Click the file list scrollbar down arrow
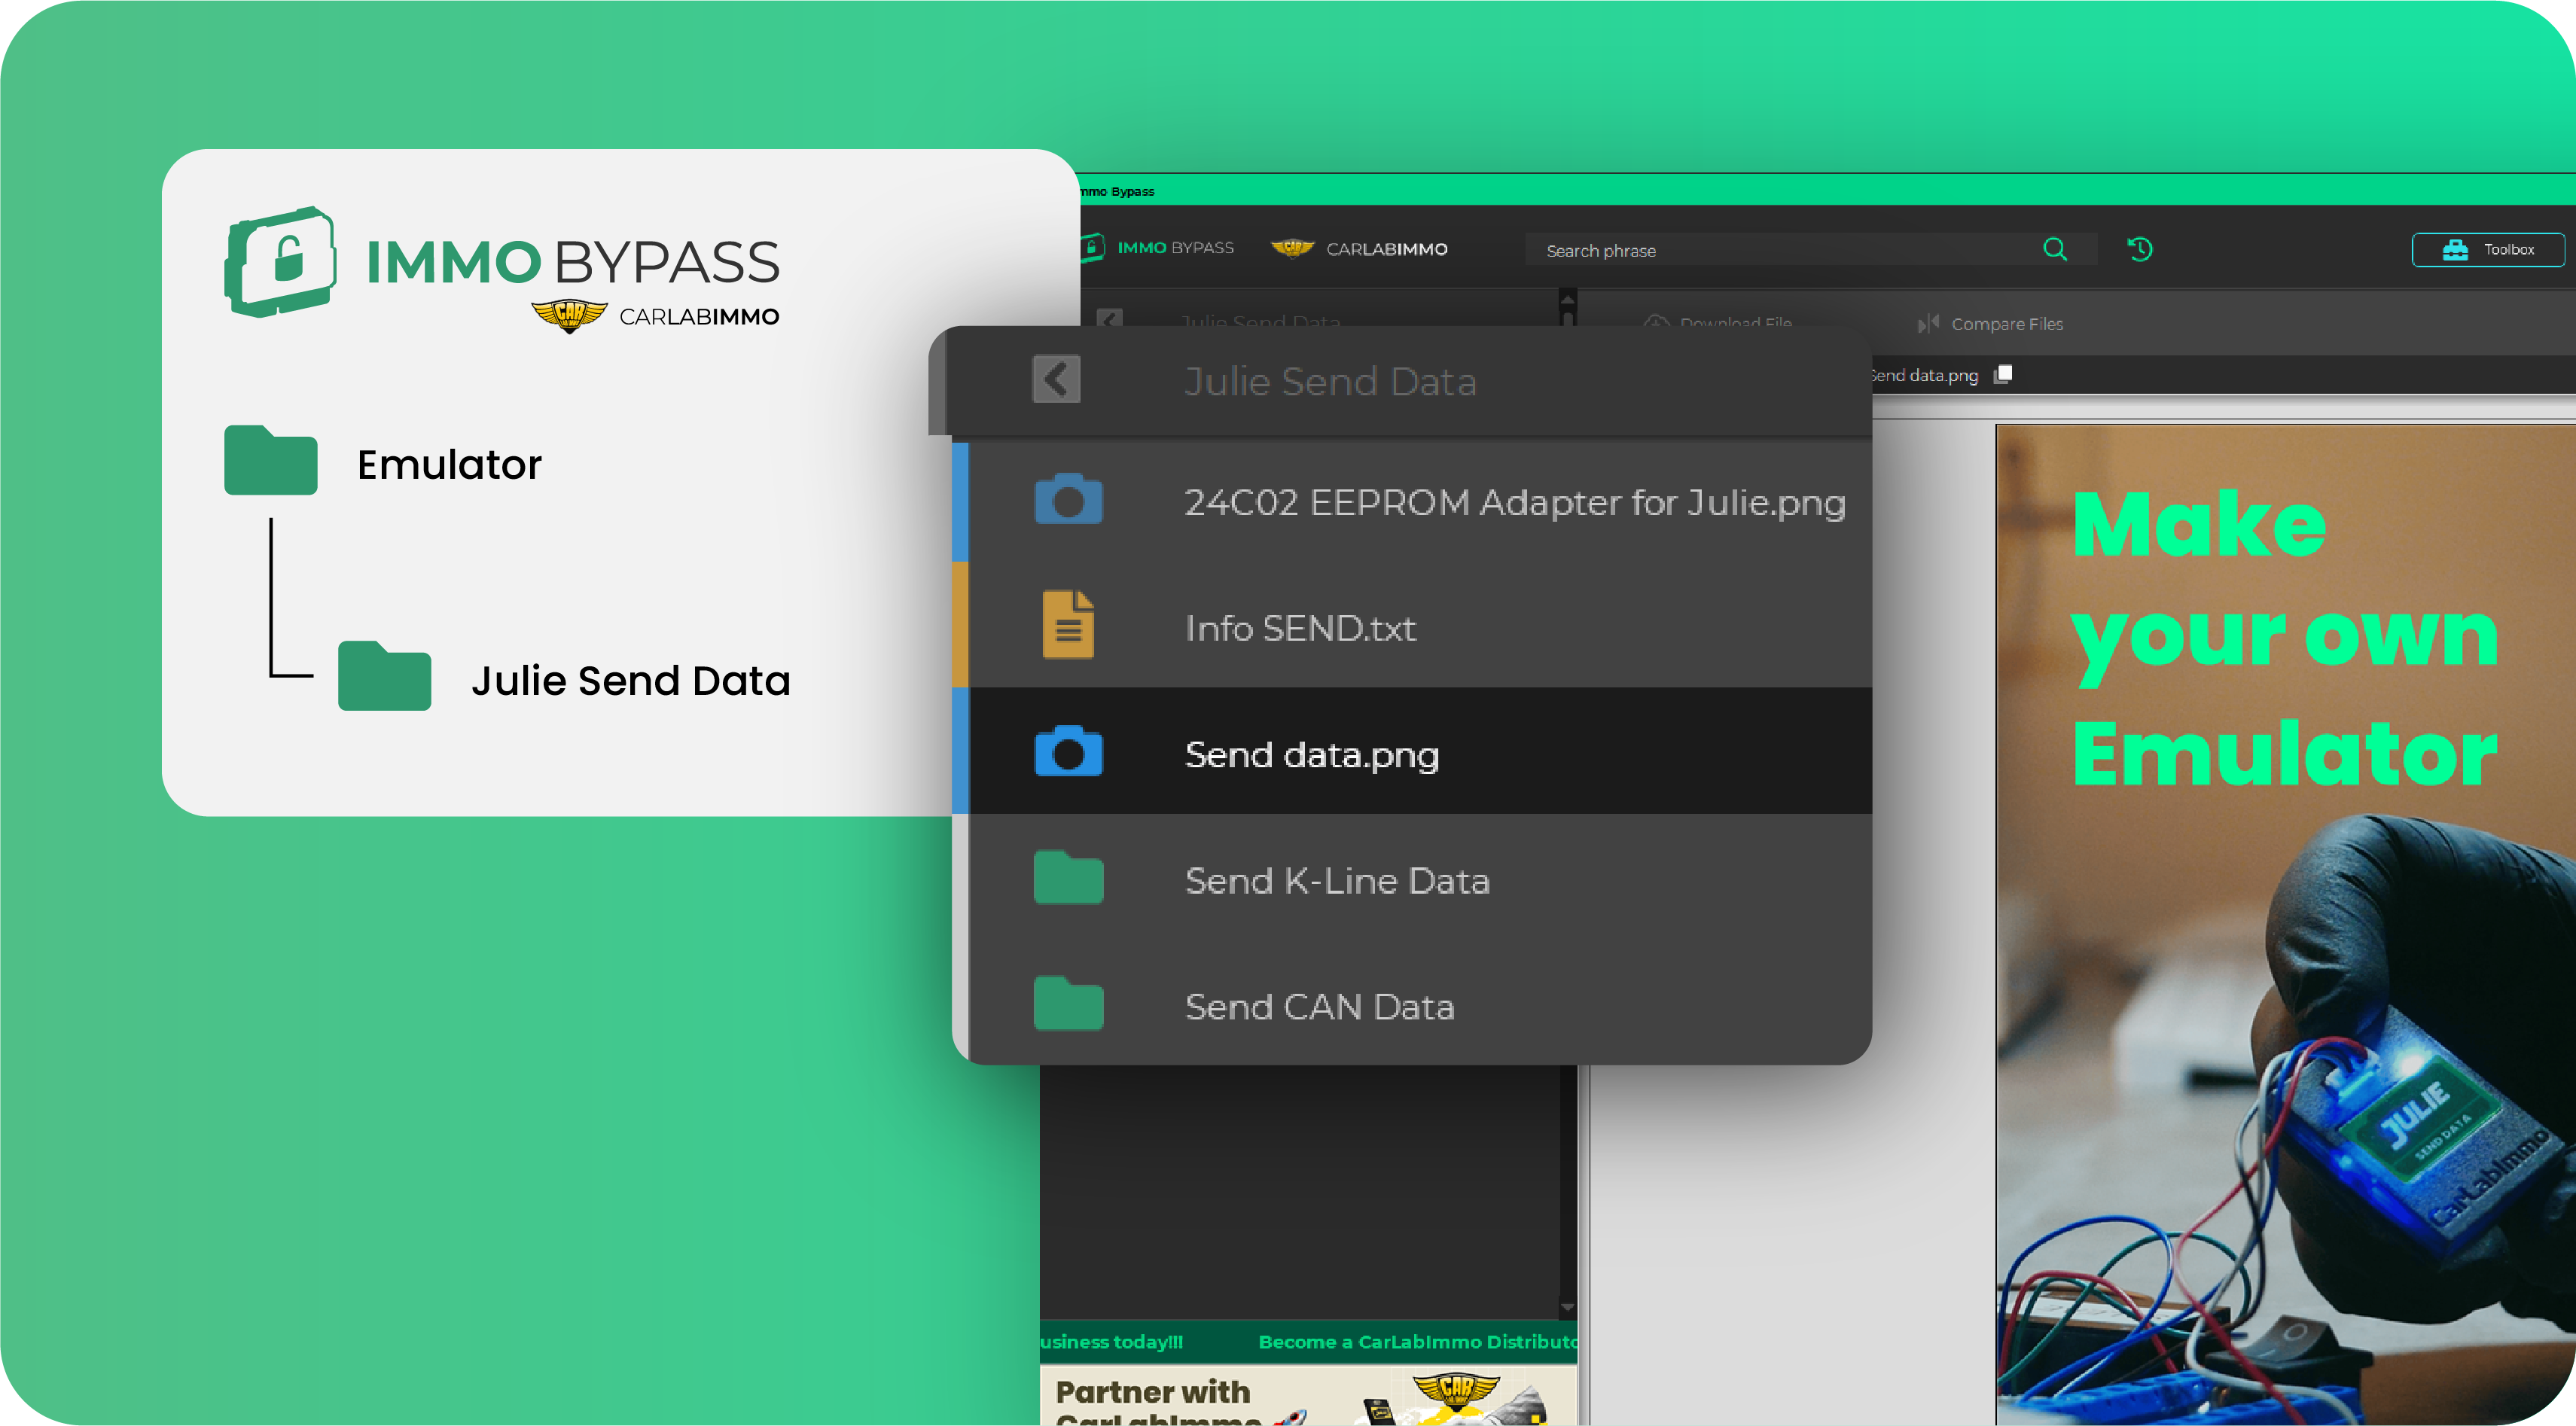 coord(1567,1308)
